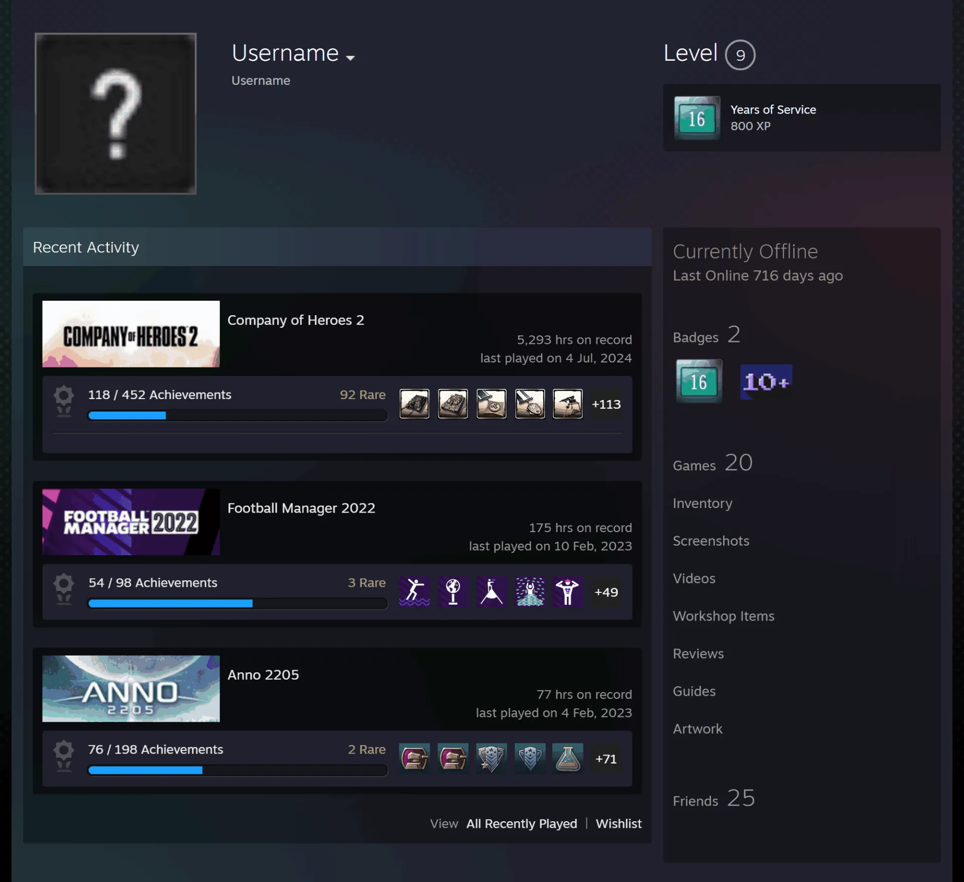The width and height of the screenshot is (964, 882).
Task: Open the purple 10+ games badge
Action: (x=766, y=382)
